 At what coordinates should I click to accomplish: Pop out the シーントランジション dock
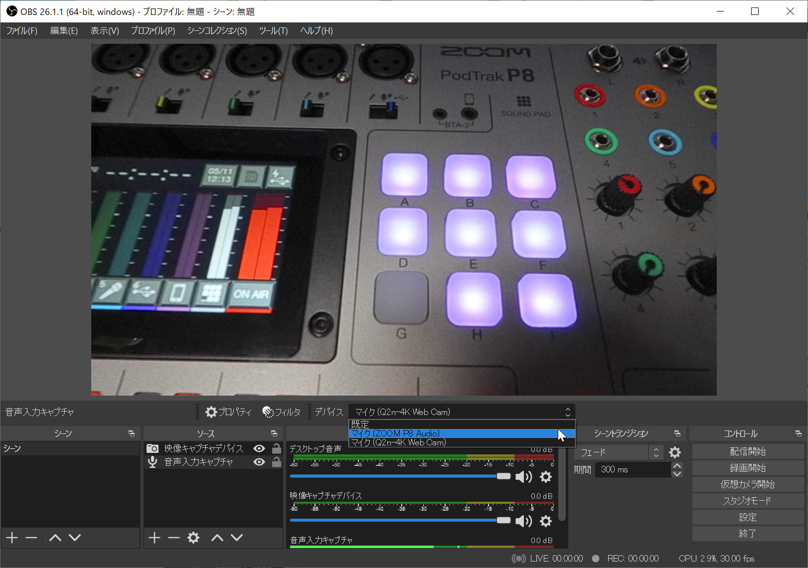click(677, 433)
